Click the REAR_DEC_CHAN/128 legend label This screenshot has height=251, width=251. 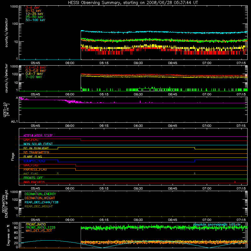(41, 202)
